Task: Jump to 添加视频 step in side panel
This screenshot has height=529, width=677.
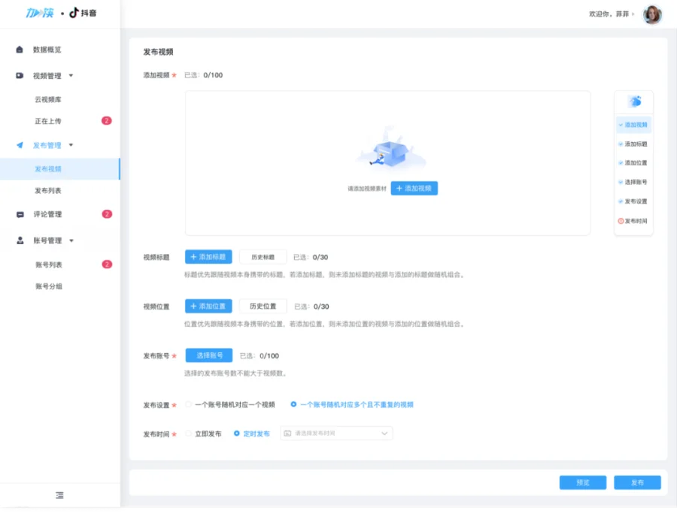Action: pyautogui.click(x=633, y=125)
